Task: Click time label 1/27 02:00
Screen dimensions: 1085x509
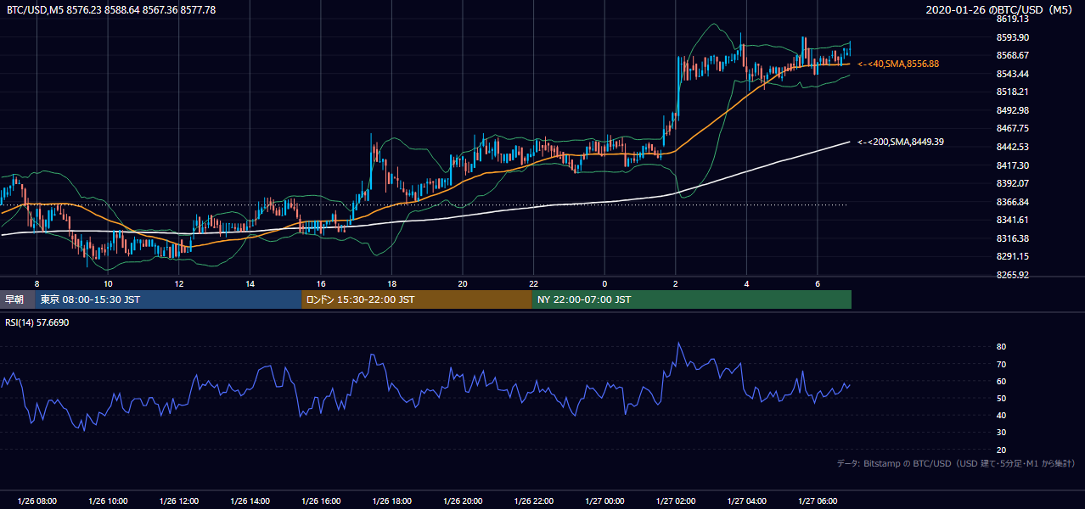Action: [x=676, y=501]
